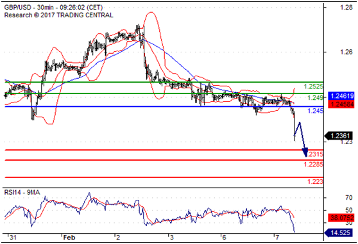
Task: Select the 1.2525 green resistance label
Action: point(313,86)
